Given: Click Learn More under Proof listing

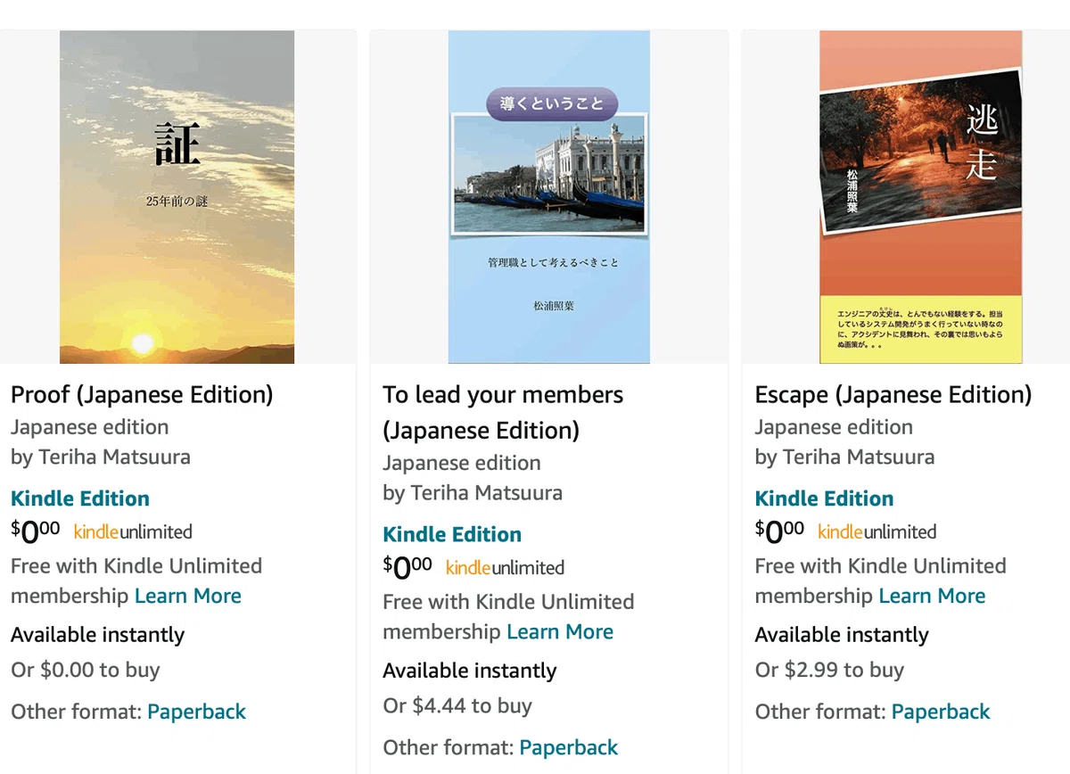Looking at the screenshot, I should click(188, 596).
